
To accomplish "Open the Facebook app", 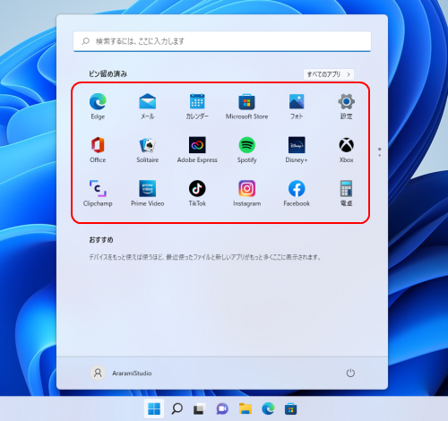I will (297, 193).
